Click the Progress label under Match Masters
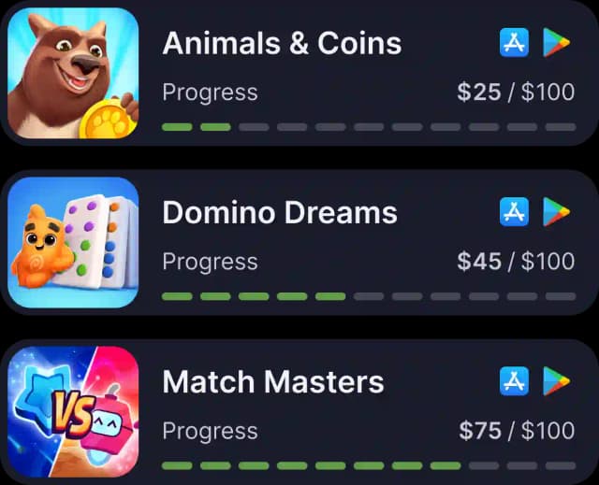 click(x=210, y=432)
